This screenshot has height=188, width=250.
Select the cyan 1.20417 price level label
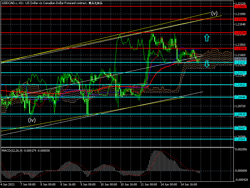(240, 128)
